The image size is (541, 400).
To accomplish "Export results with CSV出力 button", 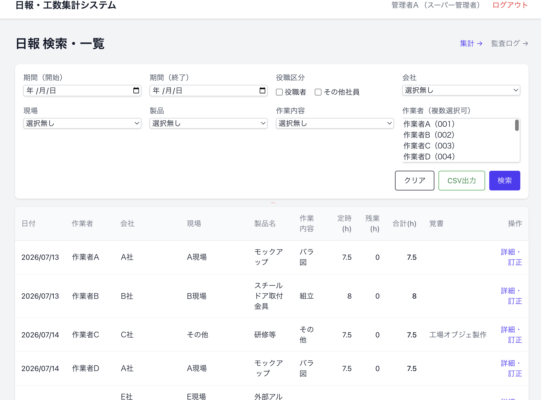I will (x=462, y=181).
